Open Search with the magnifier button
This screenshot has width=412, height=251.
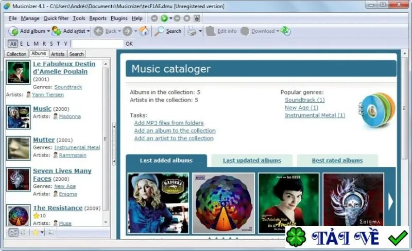click(168, 31)
